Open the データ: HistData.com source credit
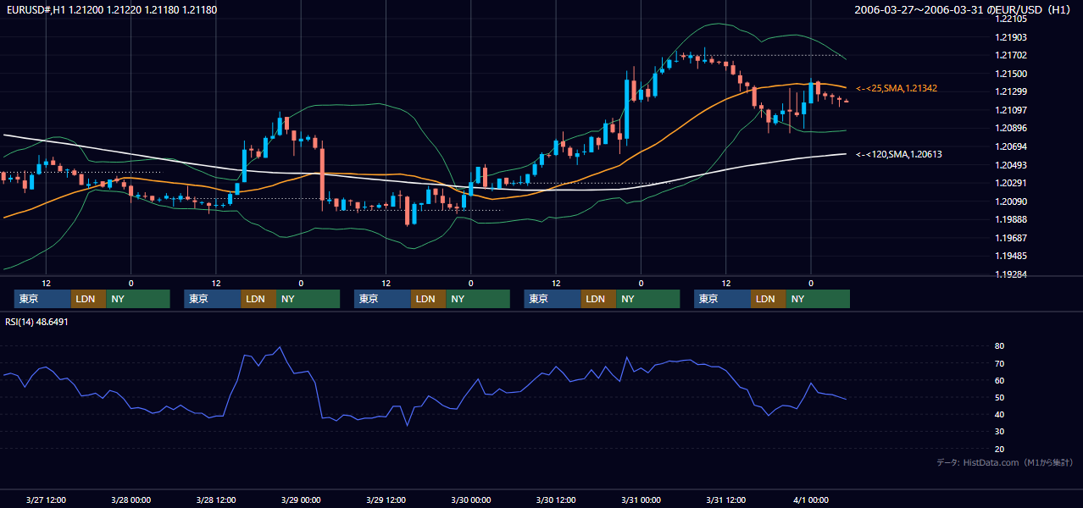 click(x=1005, y=462)
